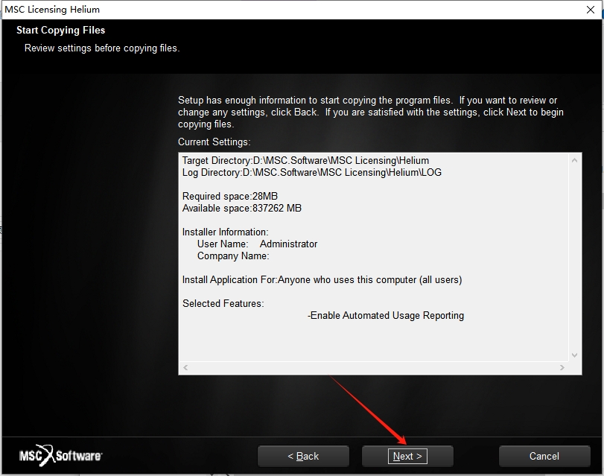
Task: Click the vertical scrollbar track in settings
Action: point(574,257)
